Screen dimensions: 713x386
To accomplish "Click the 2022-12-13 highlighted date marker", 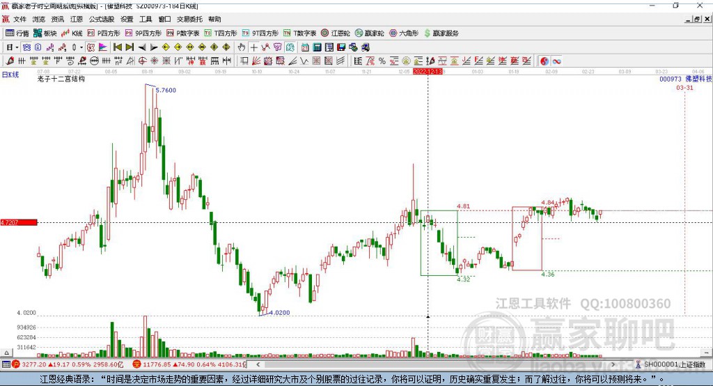I will [428, 72].
